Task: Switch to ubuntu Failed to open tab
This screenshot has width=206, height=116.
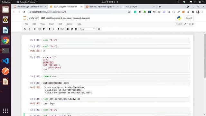Action: 102,6
